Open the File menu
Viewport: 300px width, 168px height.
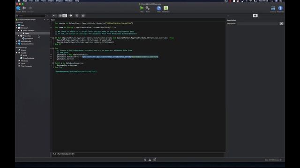pos(31,1)
